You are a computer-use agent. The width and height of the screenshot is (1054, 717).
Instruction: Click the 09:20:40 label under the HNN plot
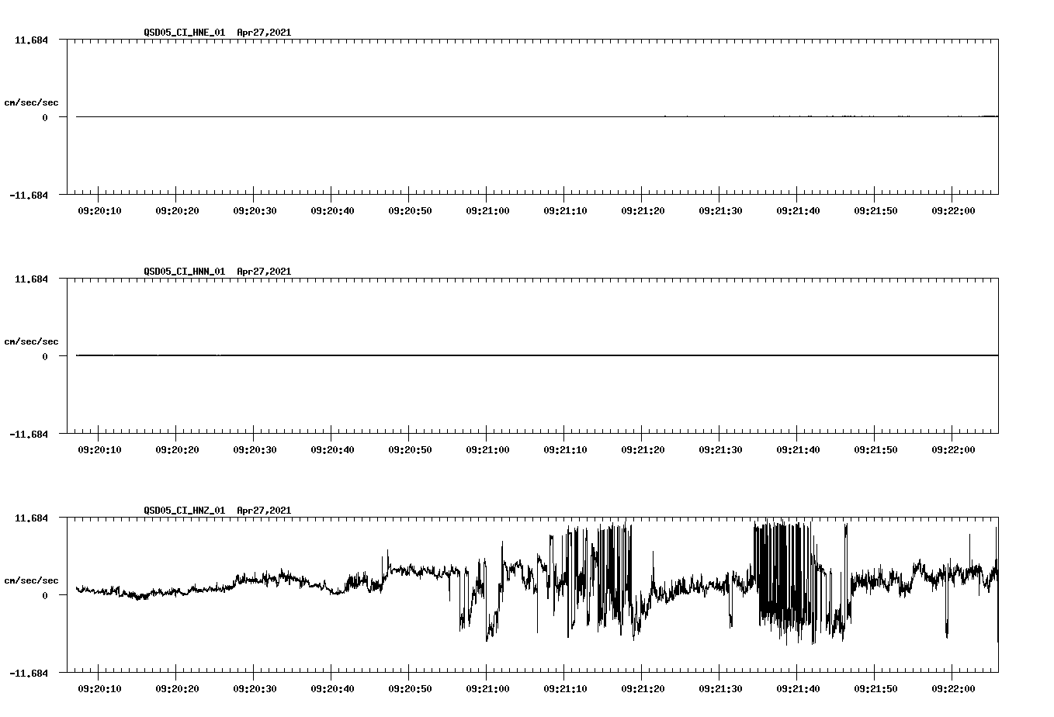[332, 448]
